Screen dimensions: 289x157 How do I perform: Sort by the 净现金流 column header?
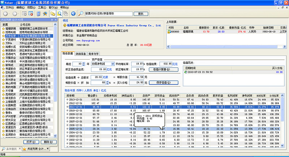pos(128,96)
